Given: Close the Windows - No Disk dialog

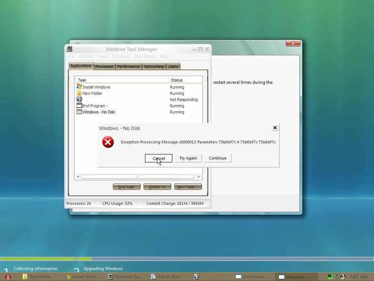Looking at the screenshot, I should pos(275,128).
